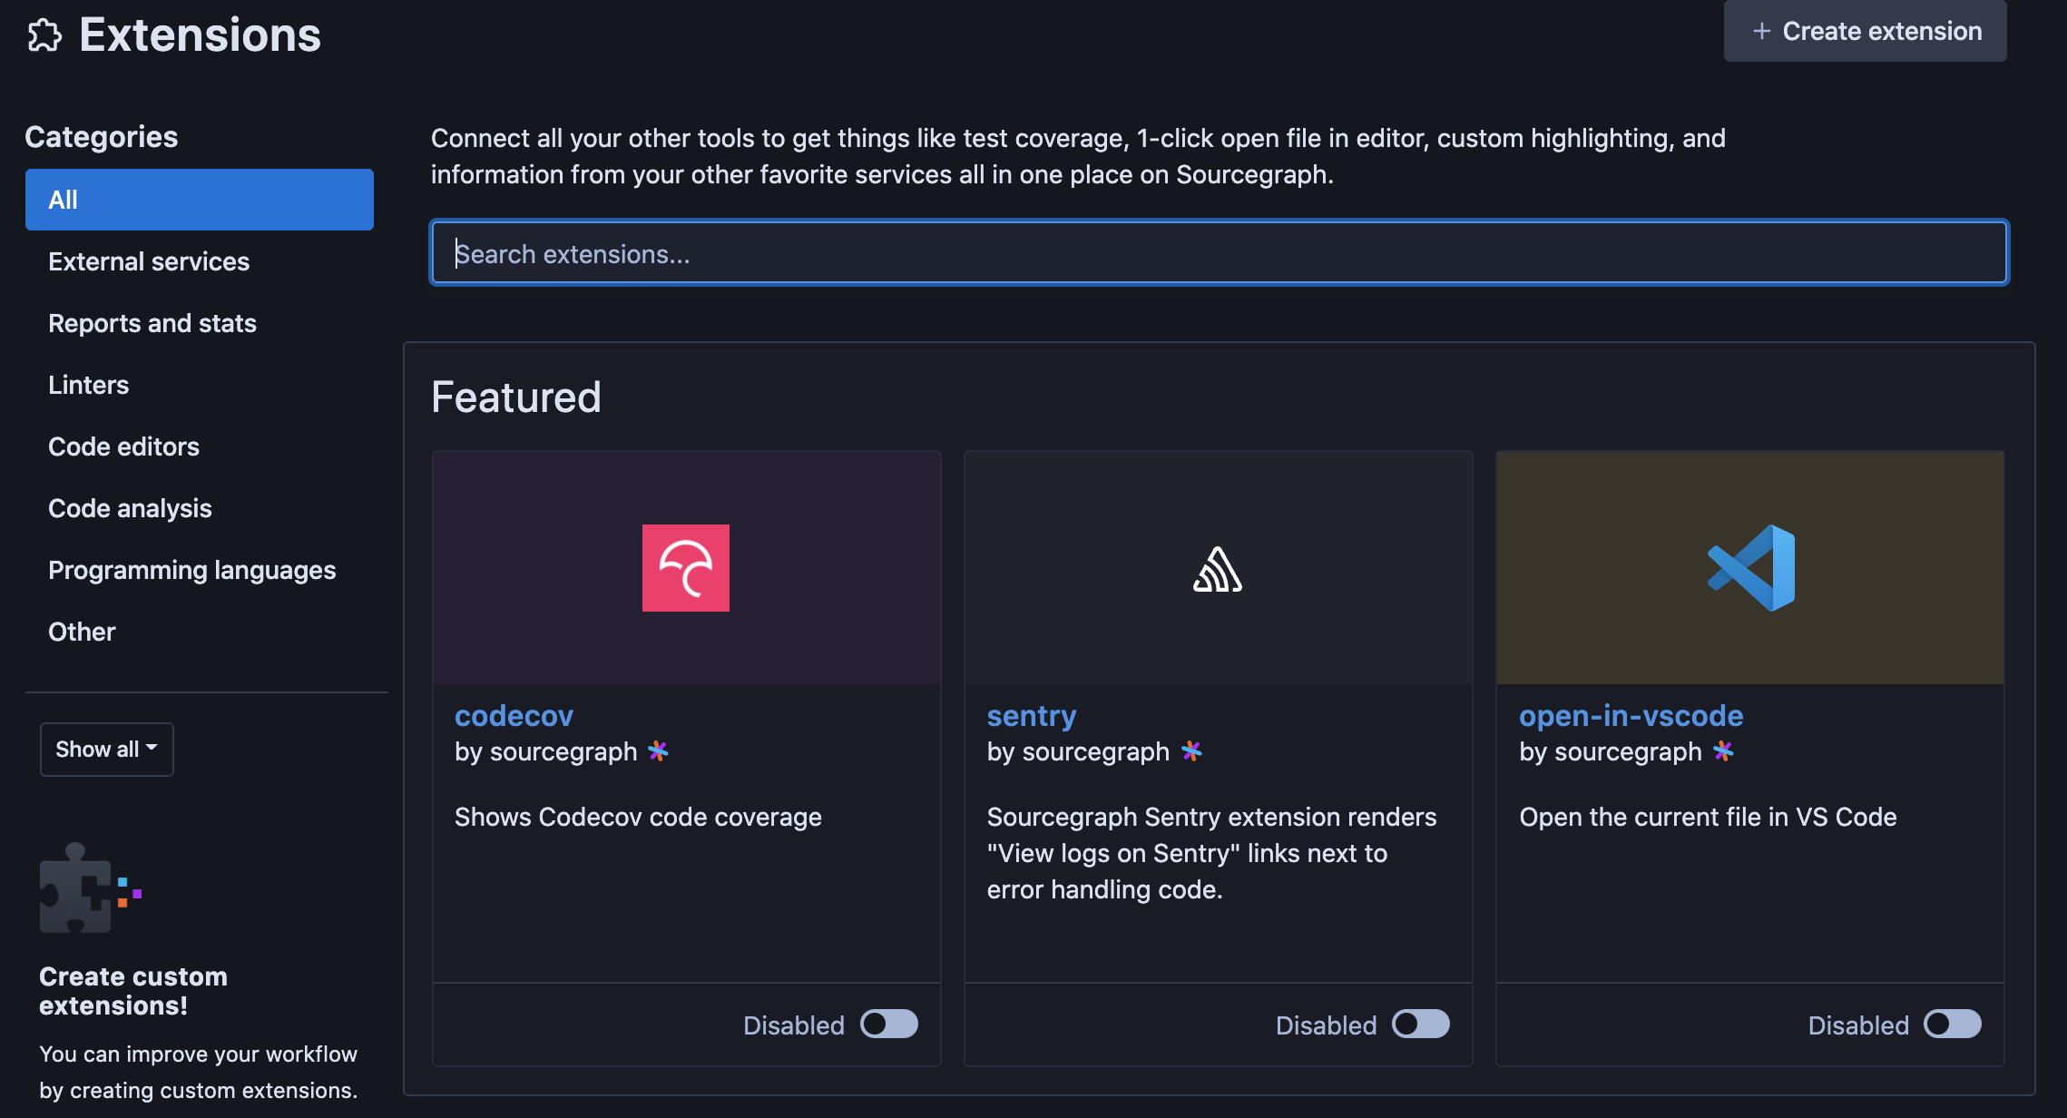Click the open-in-vscode card banner image

(x=1750, y=568)
